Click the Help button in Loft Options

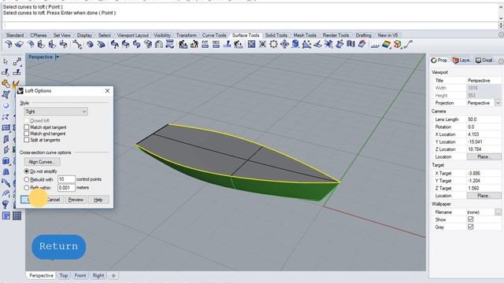tap(98, 200)
